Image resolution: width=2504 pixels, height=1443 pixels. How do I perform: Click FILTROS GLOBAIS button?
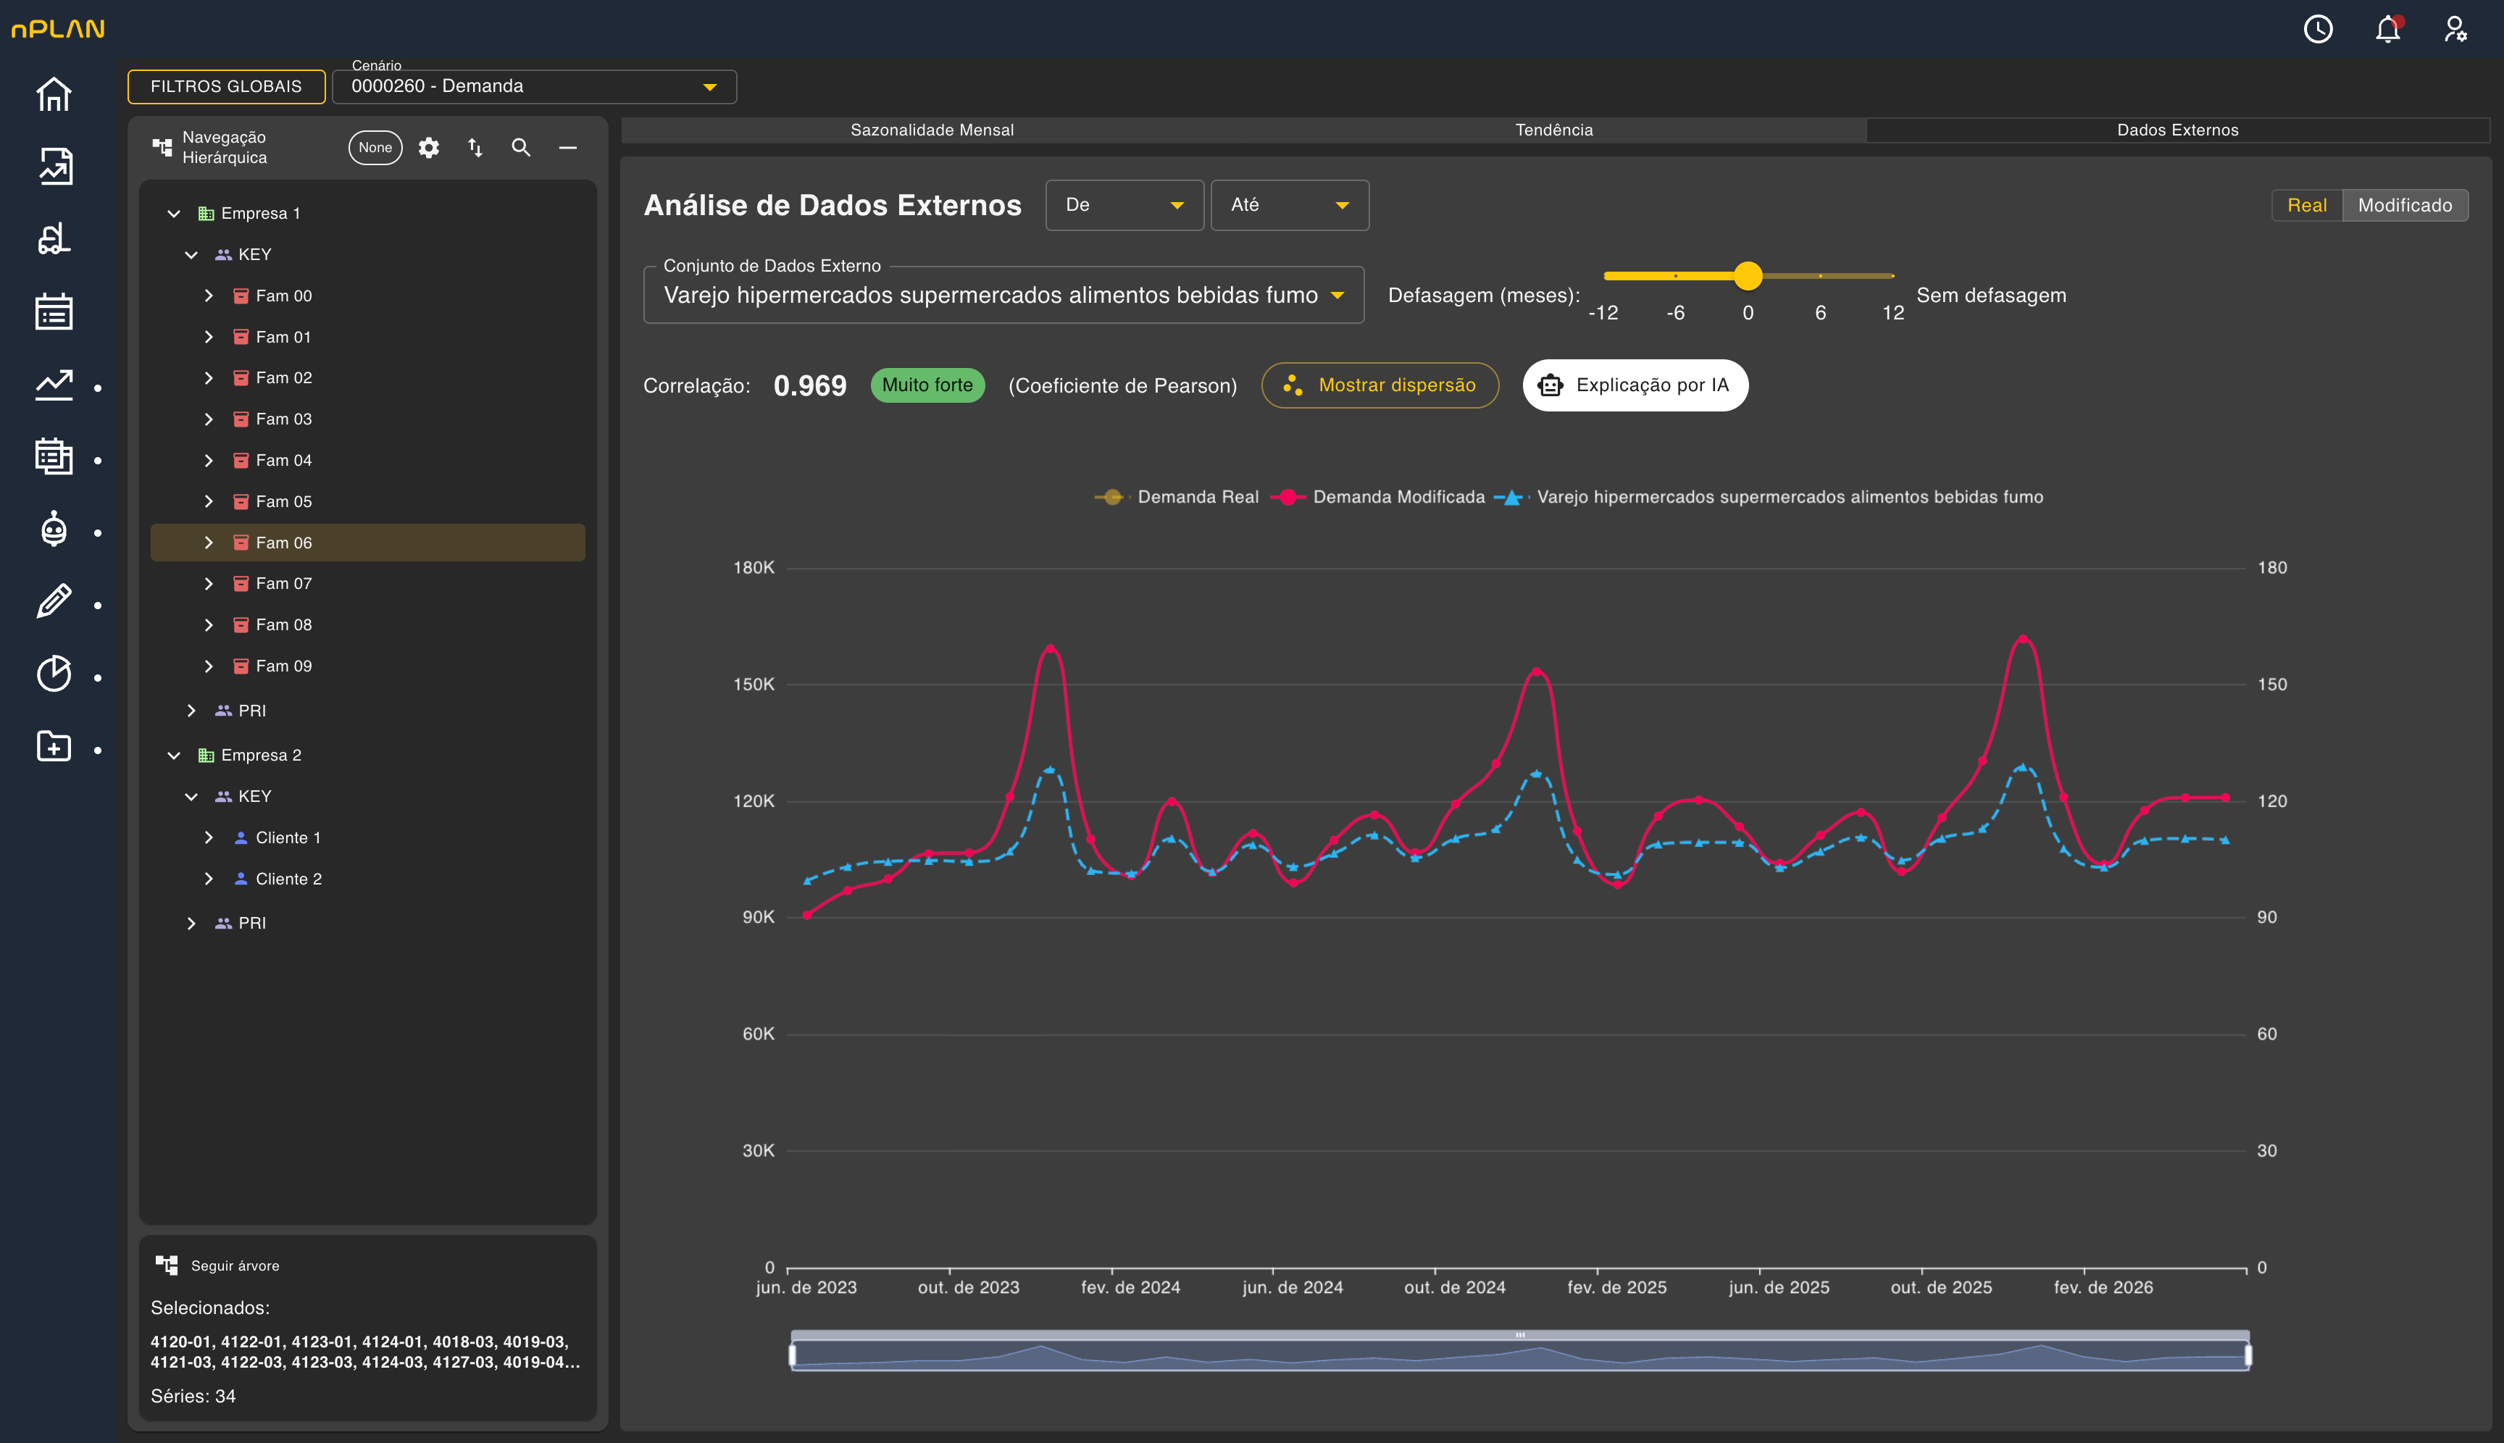coord(226,86)
